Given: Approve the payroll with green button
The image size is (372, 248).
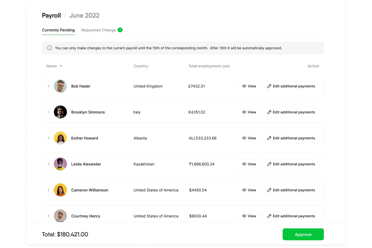Looking at the screenshot, I should 303,234.
